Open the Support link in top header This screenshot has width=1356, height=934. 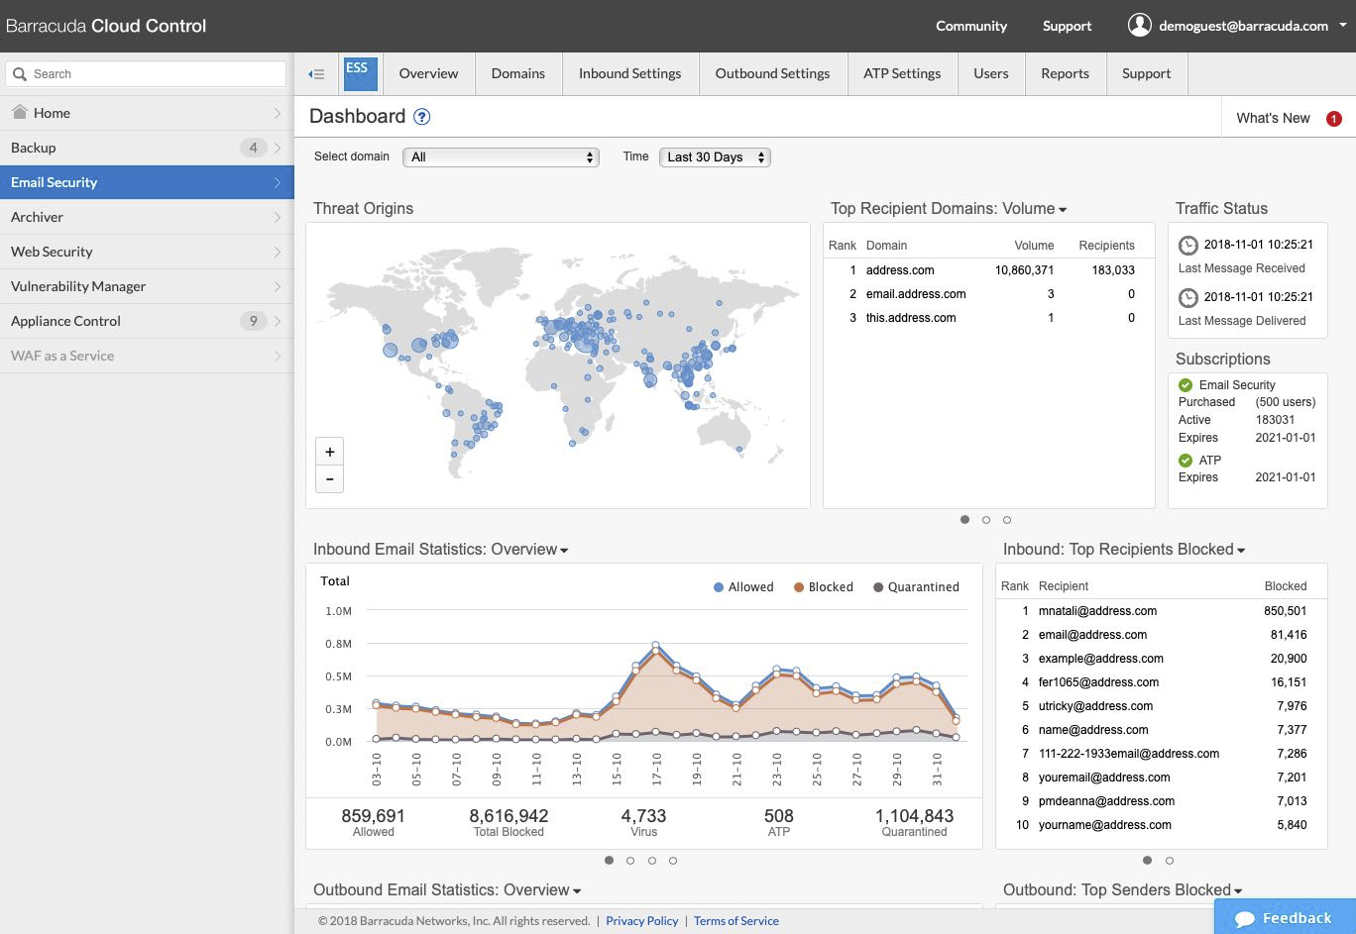pos(1068,26)
